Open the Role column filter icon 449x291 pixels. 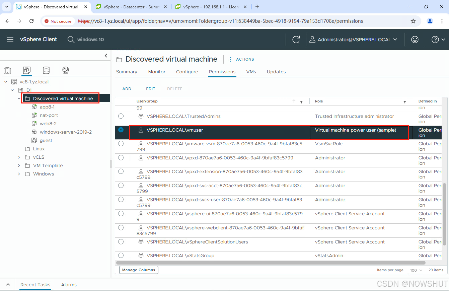click(404, 102)
